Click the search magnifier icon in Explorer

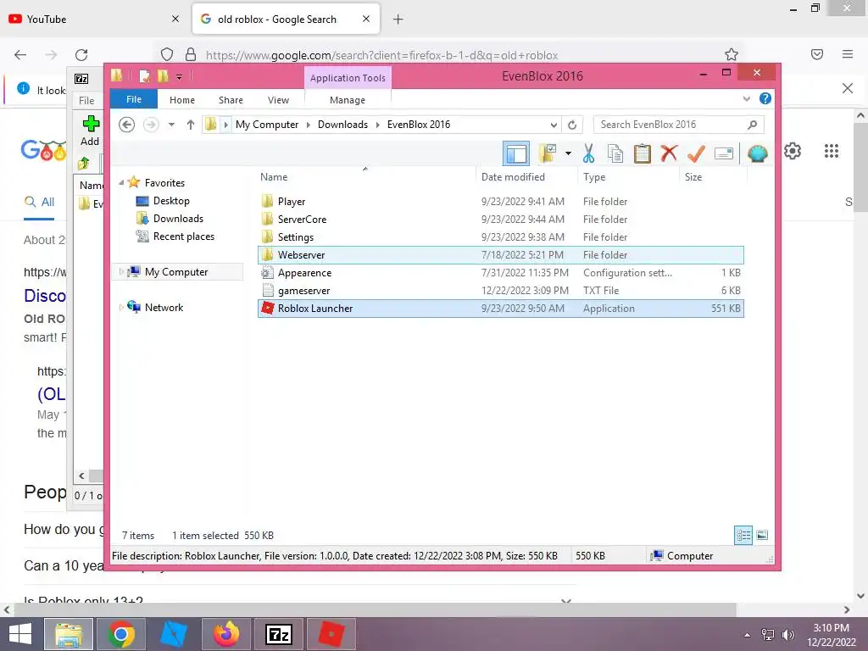(x=753, y=125)
